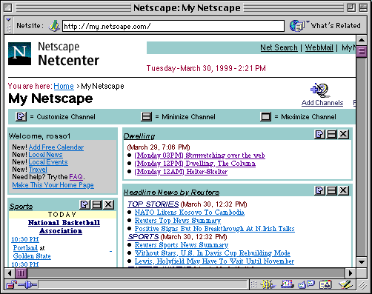Open Reuters Sports News Summary
Viewport: 372px width, 294px height.
182,245
